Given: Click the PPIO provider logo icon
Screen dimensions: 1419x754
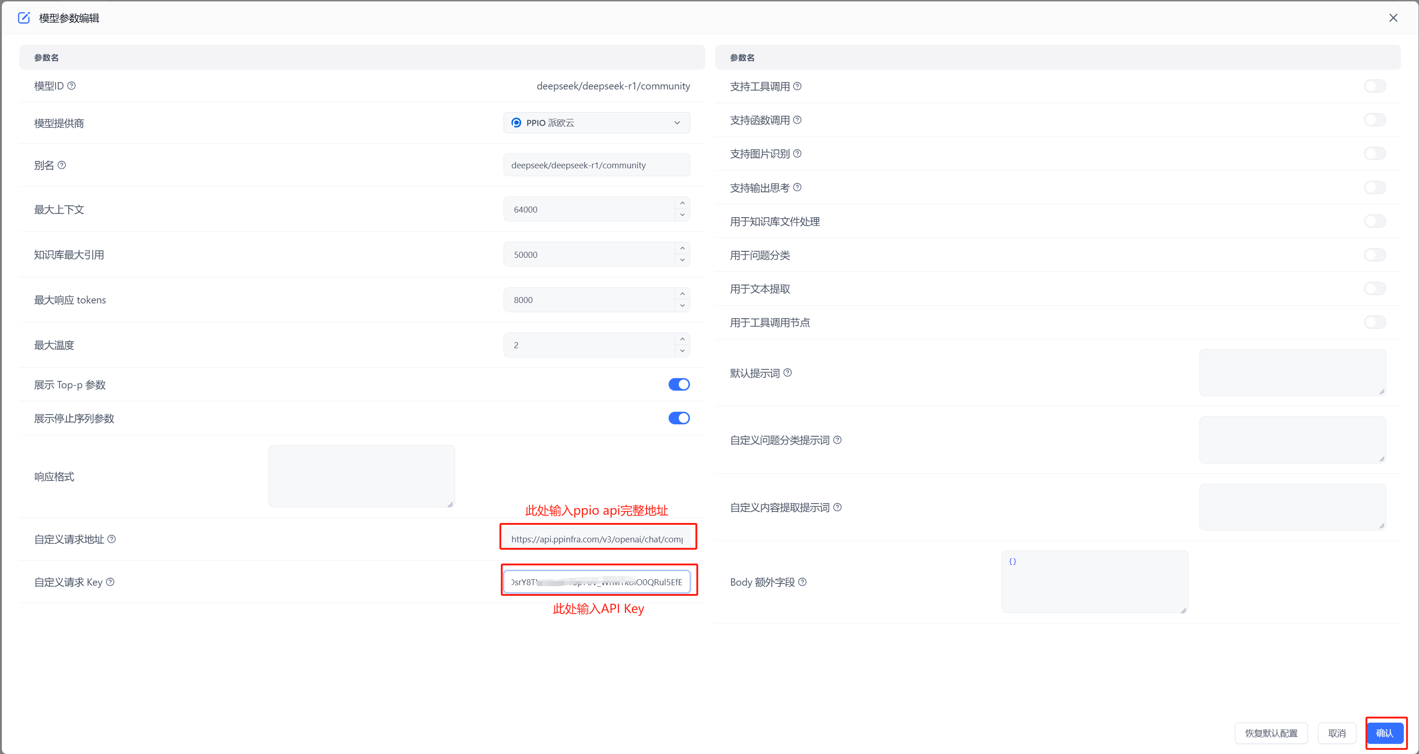Looking at the screenshot, I should (x=516, y=122).
